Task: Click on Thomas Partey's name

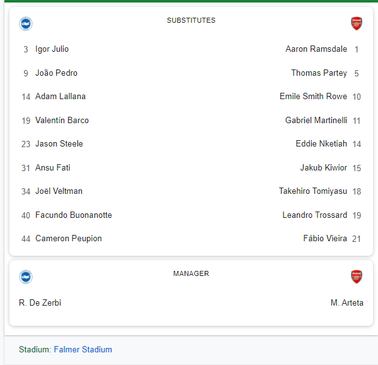Action: [x=319, y=73]
